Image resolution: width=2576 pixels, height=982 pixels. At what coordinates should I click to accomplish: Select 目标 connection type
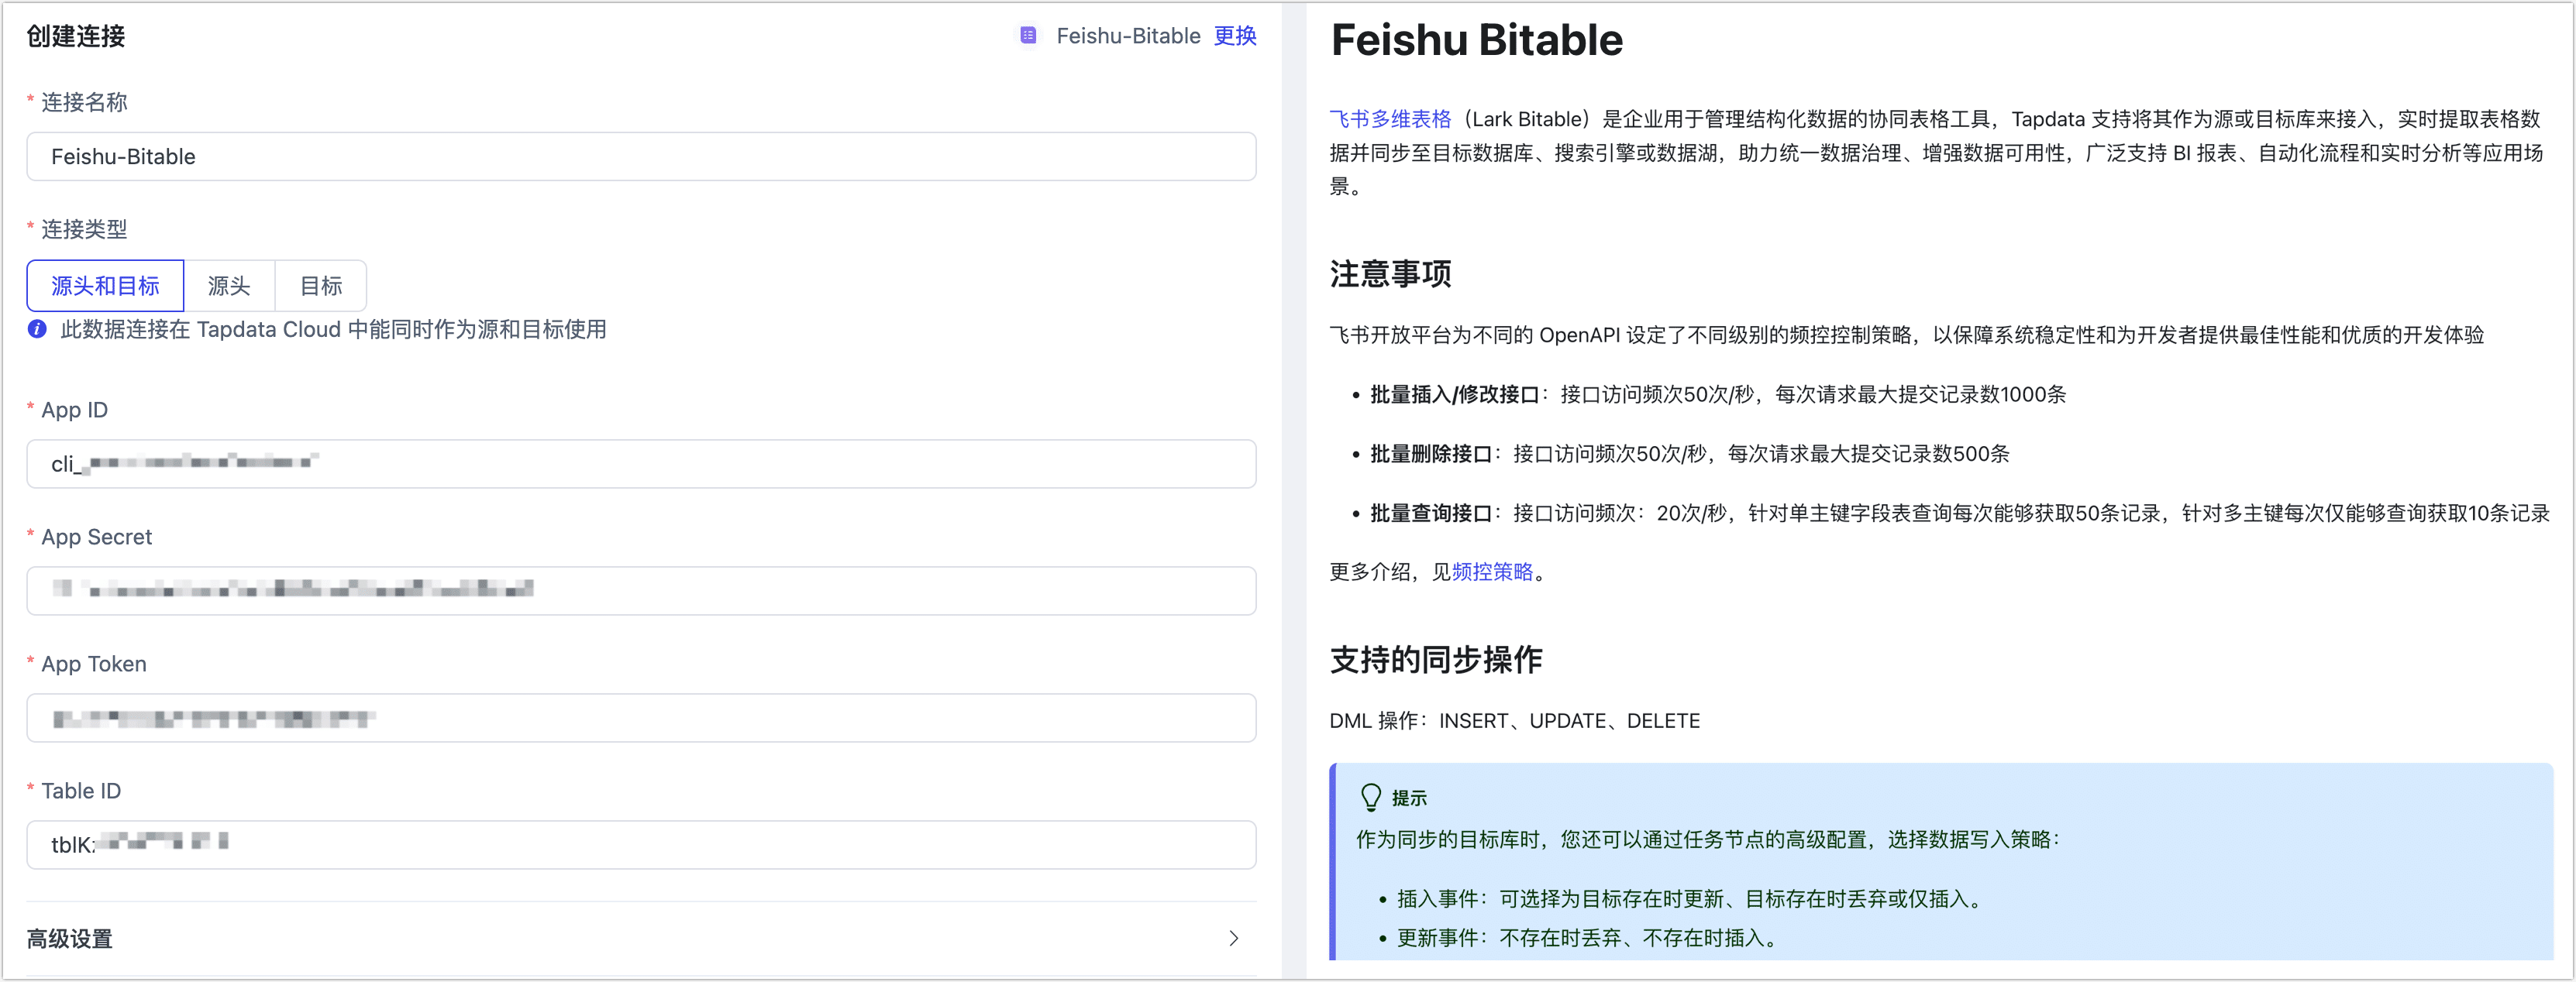tap(321, 286)
